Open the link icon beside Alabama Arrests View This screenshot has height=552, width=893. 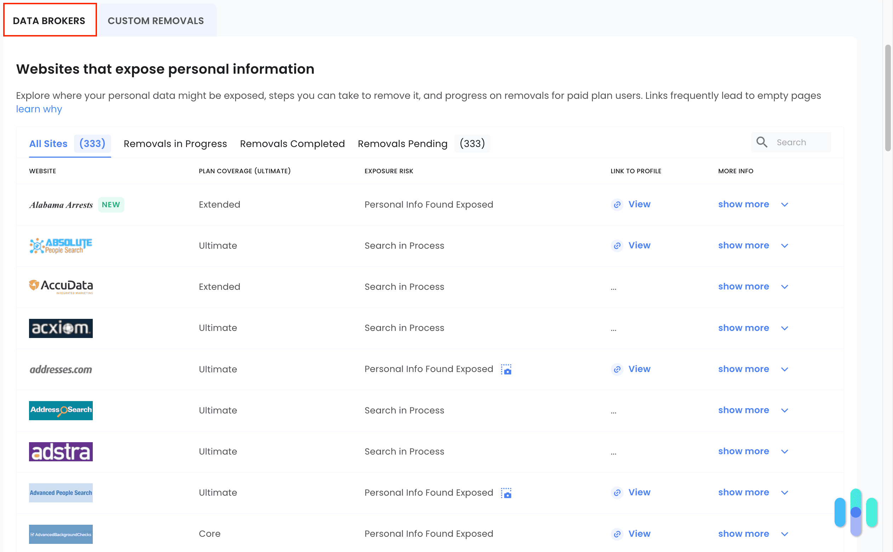tap(617, 204)
